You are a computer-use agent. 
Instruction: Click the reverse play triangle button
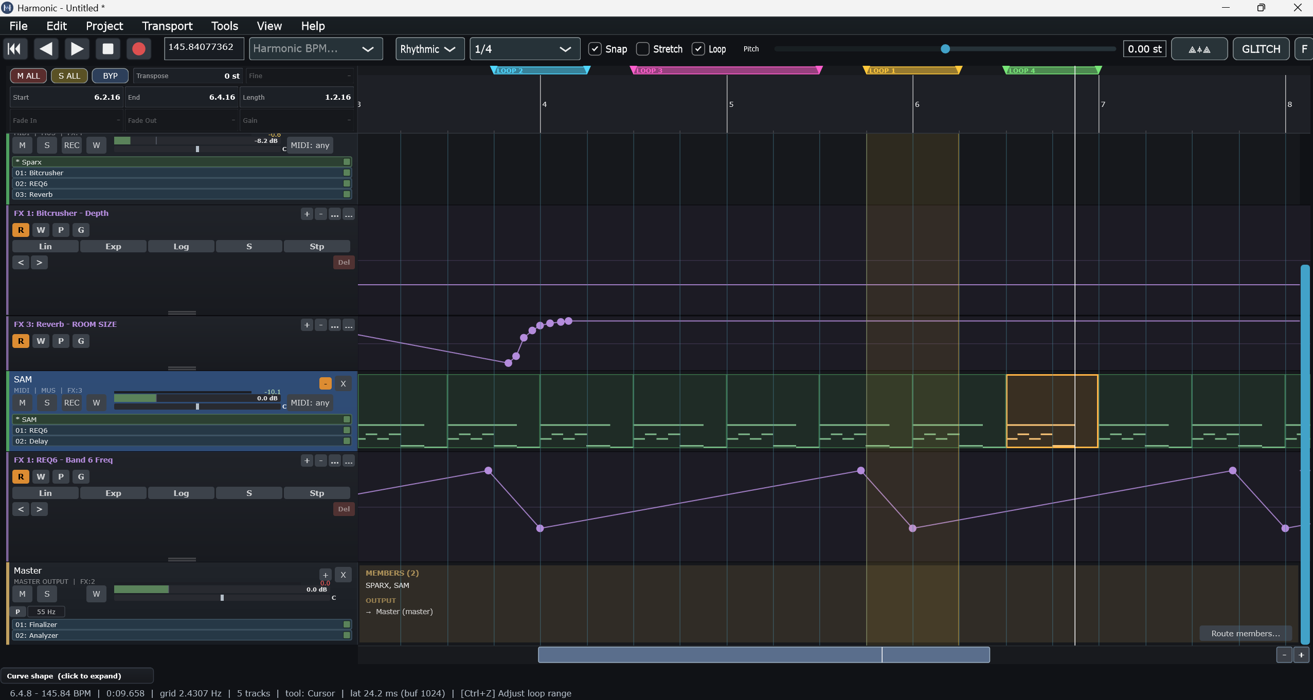point(46,49)
